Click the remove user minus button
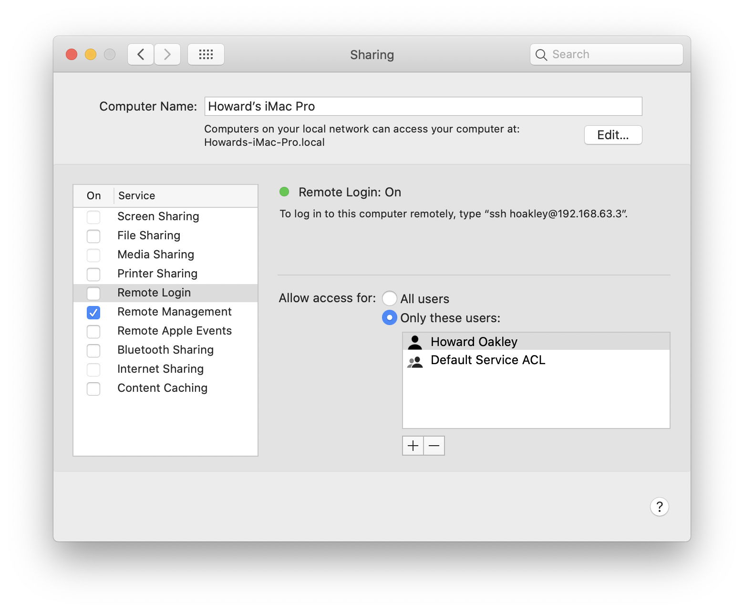 pyautogui.click(x=434, y=446)
